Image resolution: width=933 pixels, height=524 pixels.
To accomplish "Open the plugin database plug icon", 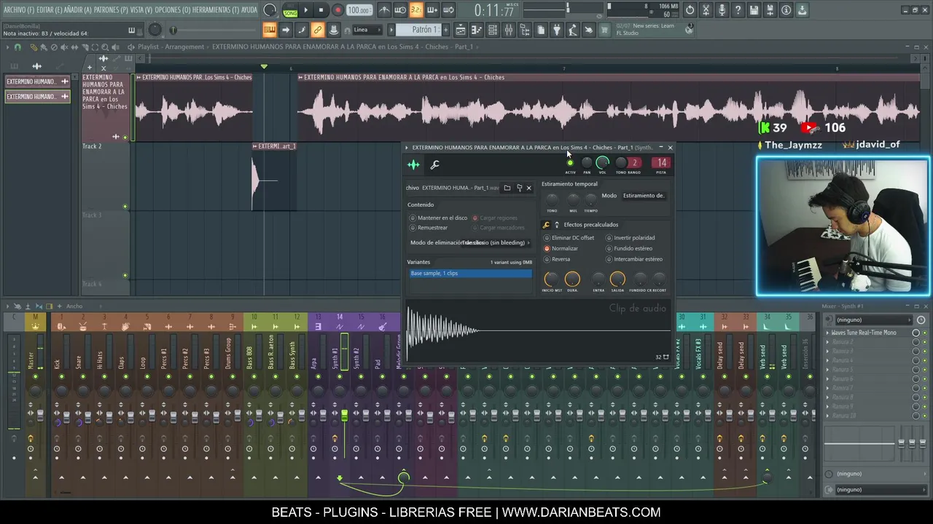I will point(557,30).
